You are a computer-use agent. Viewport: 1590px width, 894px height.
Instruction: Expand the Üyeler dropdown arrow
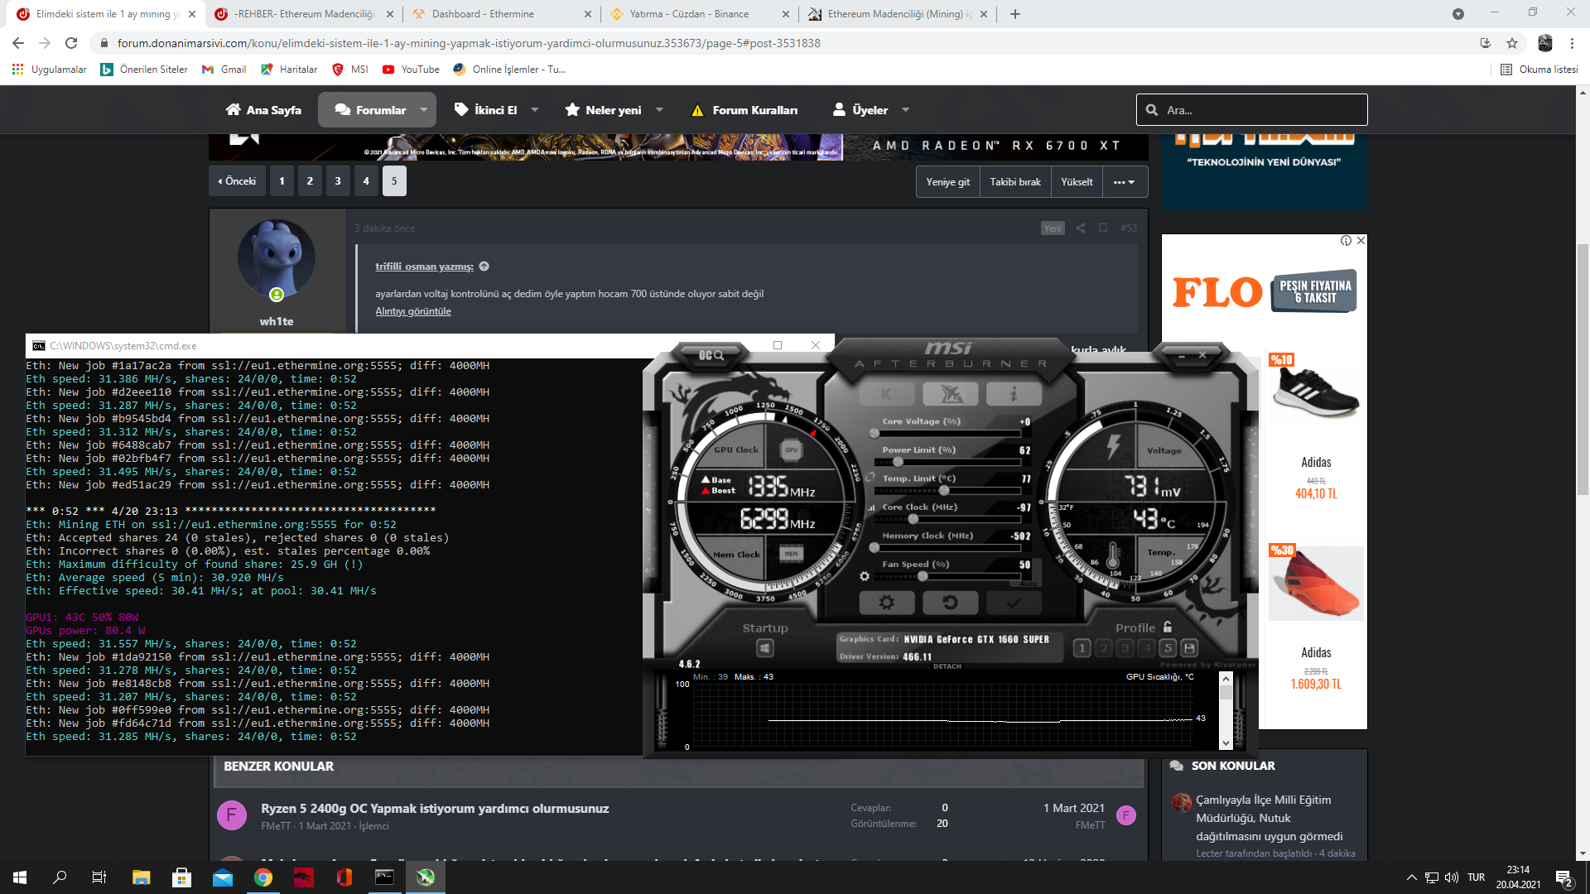tap(906, 110)
